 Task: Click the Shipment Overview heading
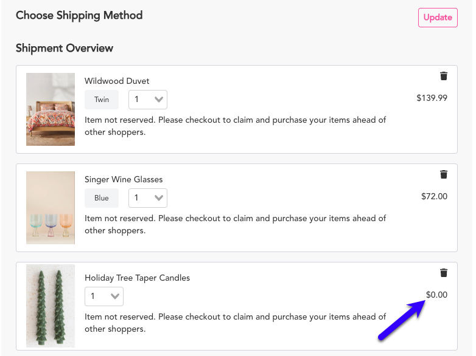[65, 48]
